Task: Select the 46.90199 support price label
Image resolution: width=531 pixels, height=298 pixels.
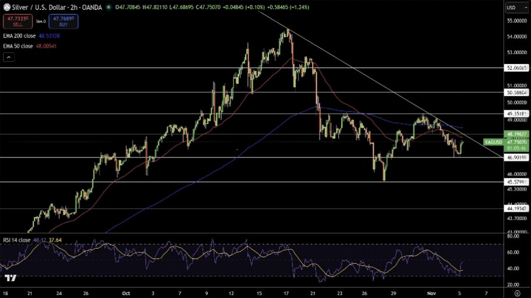Action: click(517, 157)
